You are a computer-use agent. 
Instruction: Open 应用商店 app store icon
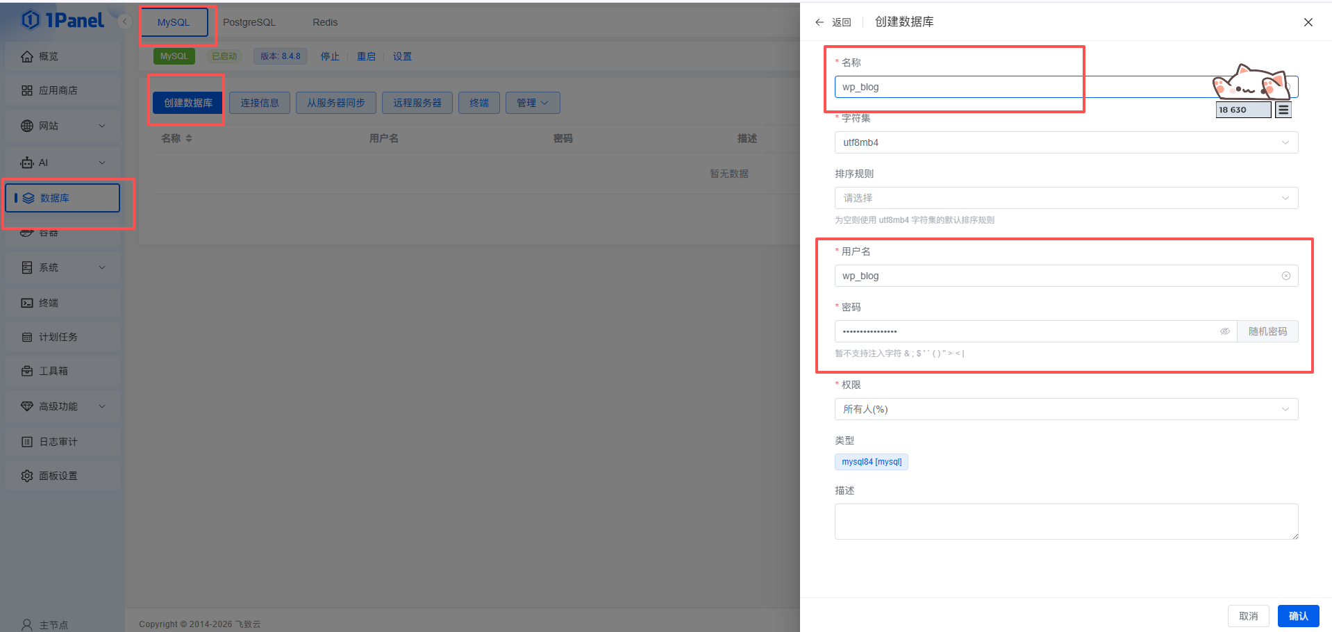tap(27, 90)
